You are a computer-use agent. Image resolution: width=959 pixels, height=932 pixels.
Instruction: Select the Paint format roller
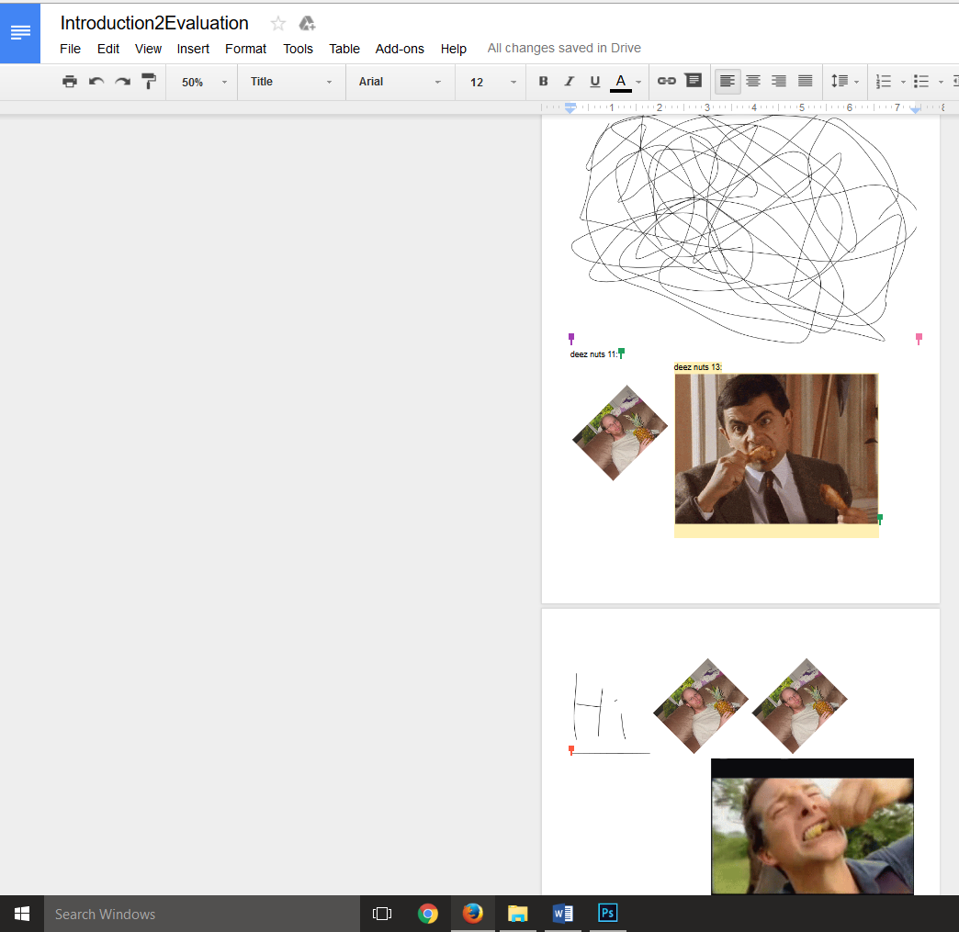tap(149, 82)
